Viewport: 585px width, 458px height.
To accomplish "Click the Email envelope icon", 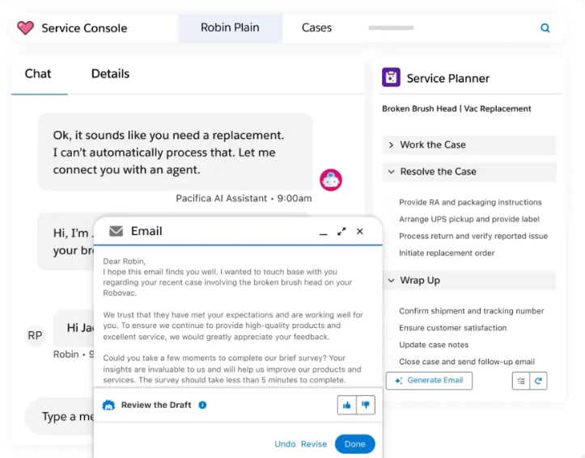I will (x=116, y=231).
